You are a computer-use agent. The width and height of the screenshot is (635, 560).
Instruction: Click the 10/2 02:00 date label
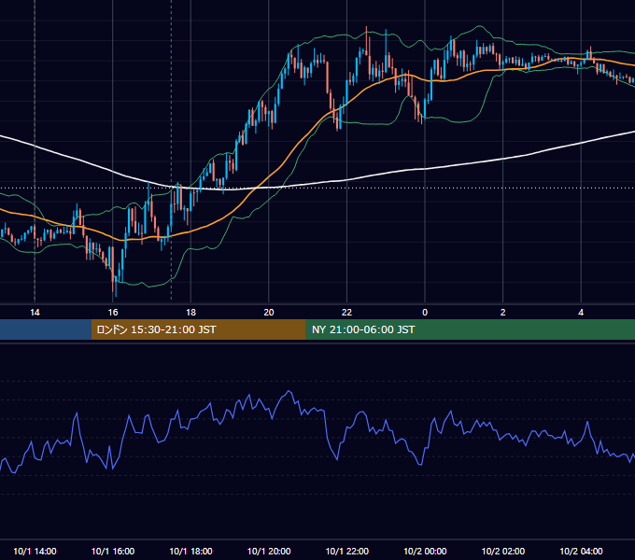click(x=503, y=551)
